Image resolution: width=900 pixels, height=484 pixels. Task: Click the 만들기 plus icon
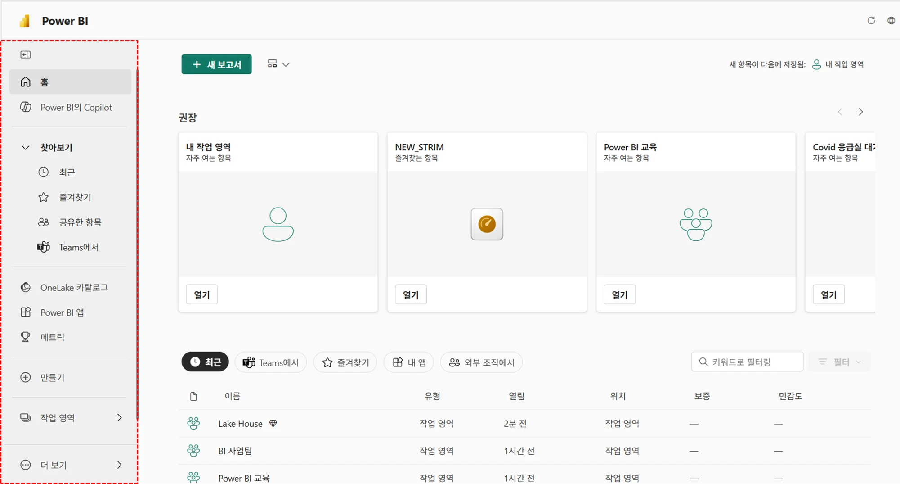[x=26, y=377]
